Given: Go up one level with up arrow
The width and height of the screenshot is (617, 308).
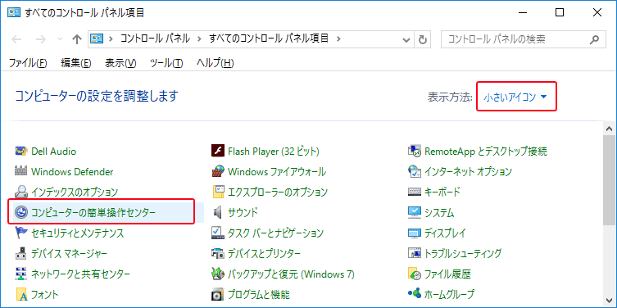Looking at the screenshot, I should coord(76,39).
